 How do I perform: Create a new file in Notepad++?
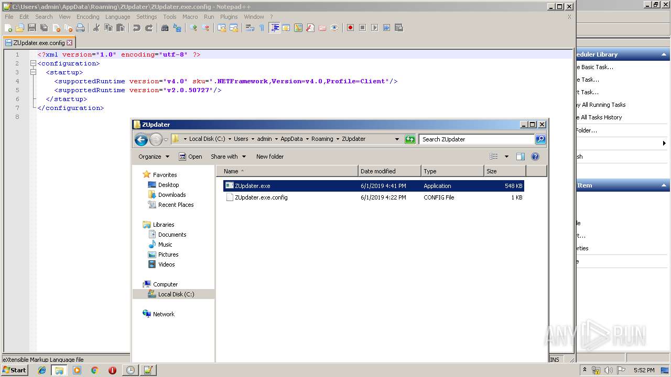[x=8, y=28]
